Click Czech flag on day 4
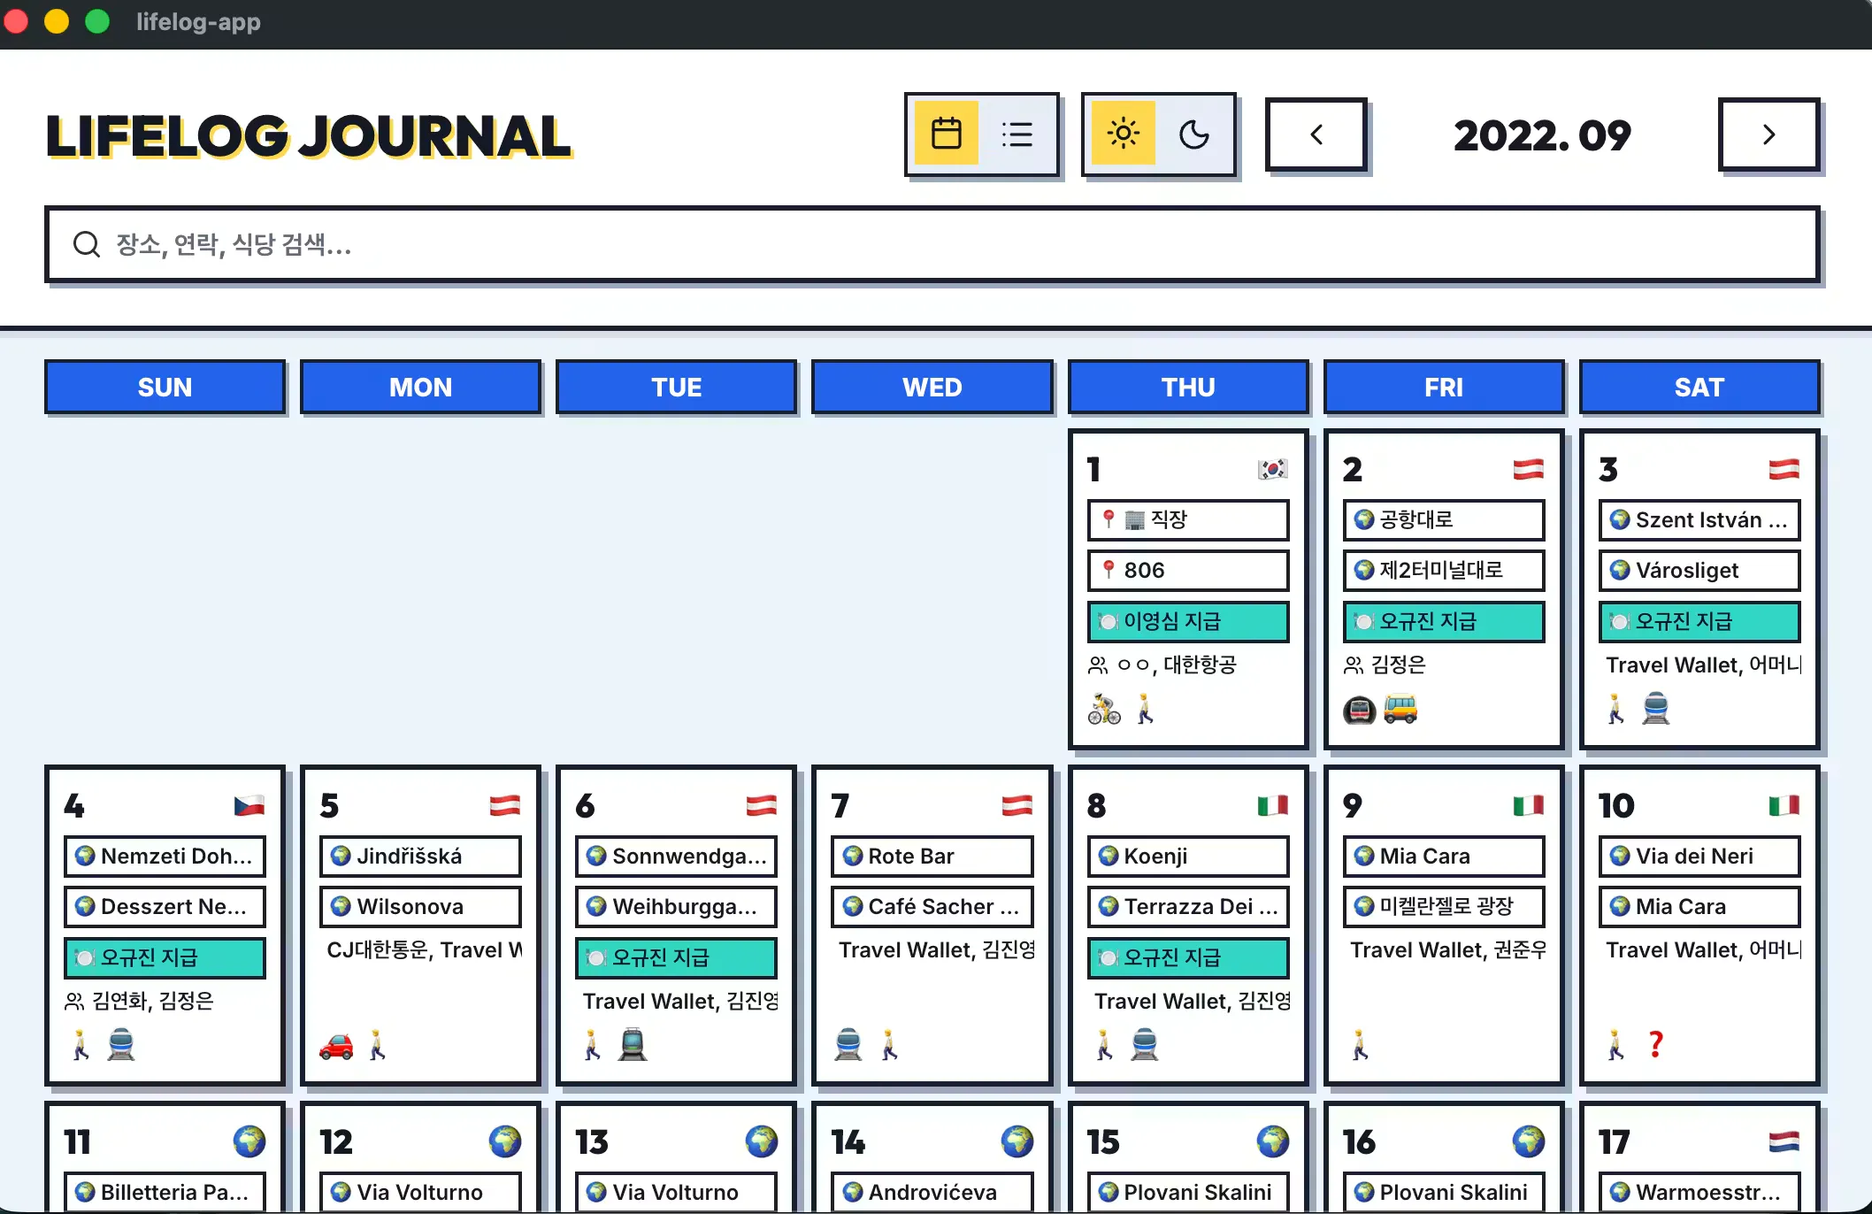 (x=249, y=805)
